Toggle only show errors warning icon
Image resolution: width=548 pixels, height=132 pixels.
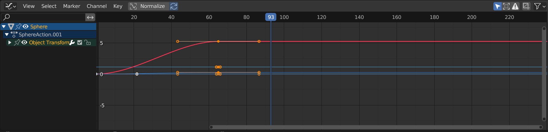516,6
